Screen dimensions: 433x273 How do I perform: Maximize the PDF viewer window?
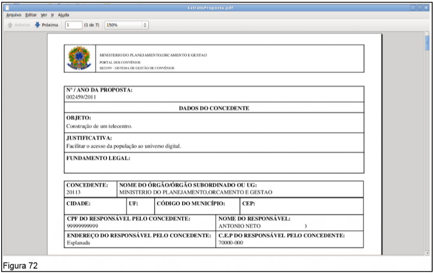pyautogui.click(x=419, y=8)
